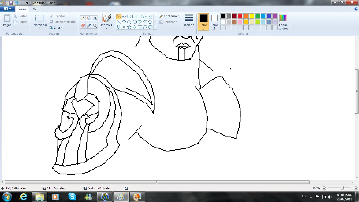Choose the Six-point star shape
The height and width of the screenshot is (202, 359).
tap(135, 27)
